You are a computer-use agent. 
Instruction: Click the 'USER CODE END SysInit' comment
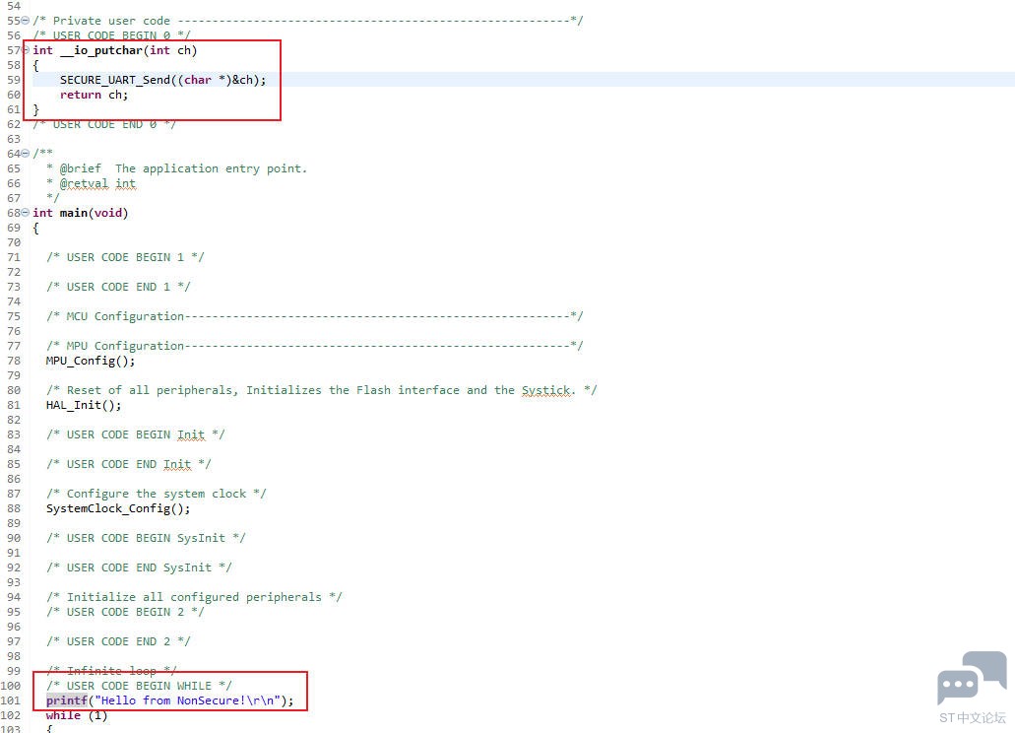[139, 567]
